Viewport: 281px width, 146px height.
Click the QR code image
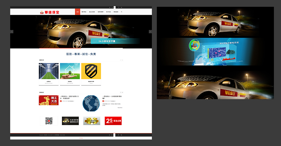point(49,121)
